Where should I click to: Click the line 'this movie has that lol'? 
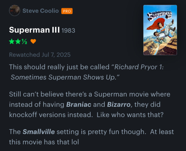(44, 142)
